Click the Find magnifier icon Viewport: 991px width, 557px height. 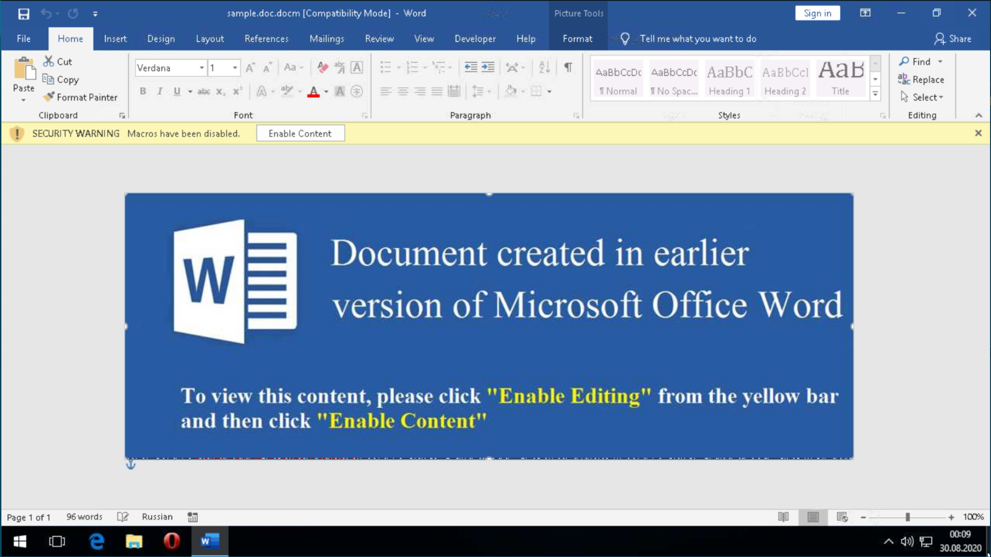[904, 61]
